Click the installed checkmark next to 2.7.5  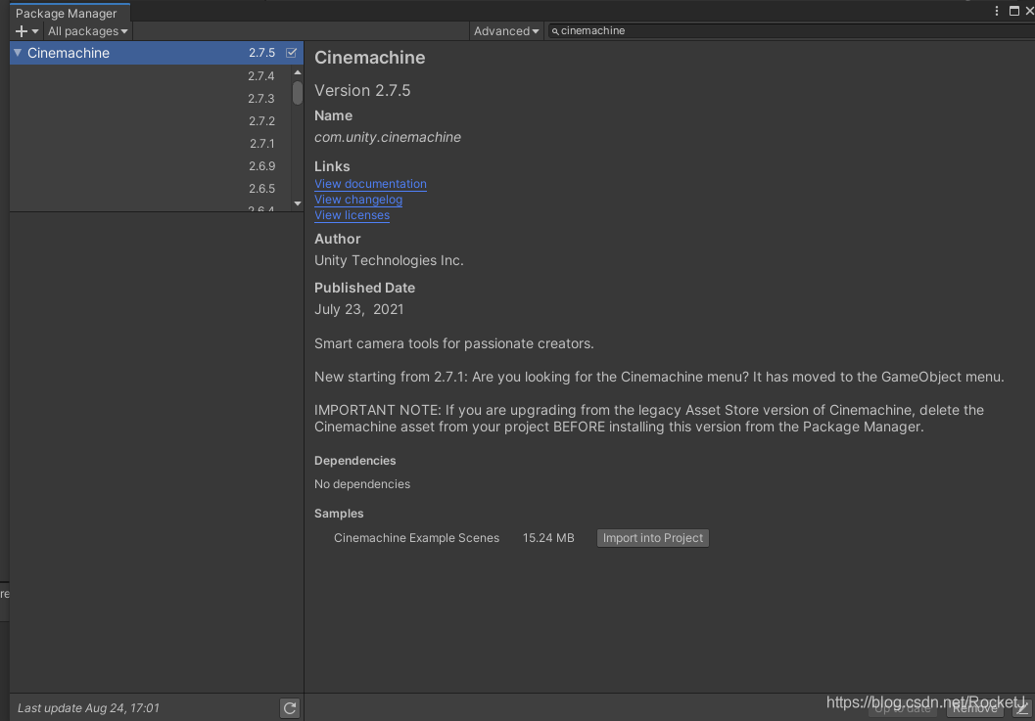point(291,53)
